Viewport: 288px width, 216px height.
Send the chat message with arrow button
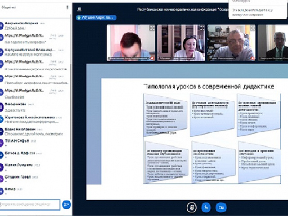66,205
